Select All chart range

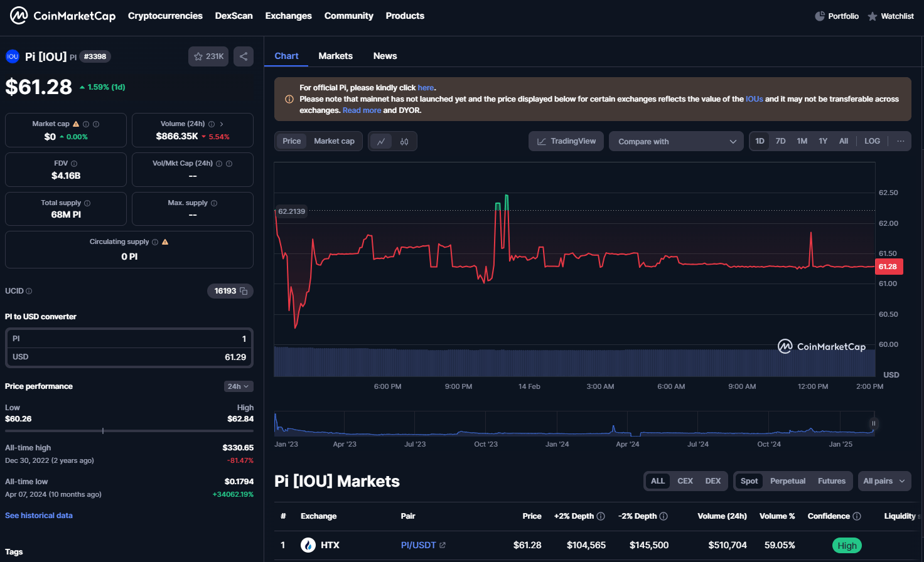point(844,141)
